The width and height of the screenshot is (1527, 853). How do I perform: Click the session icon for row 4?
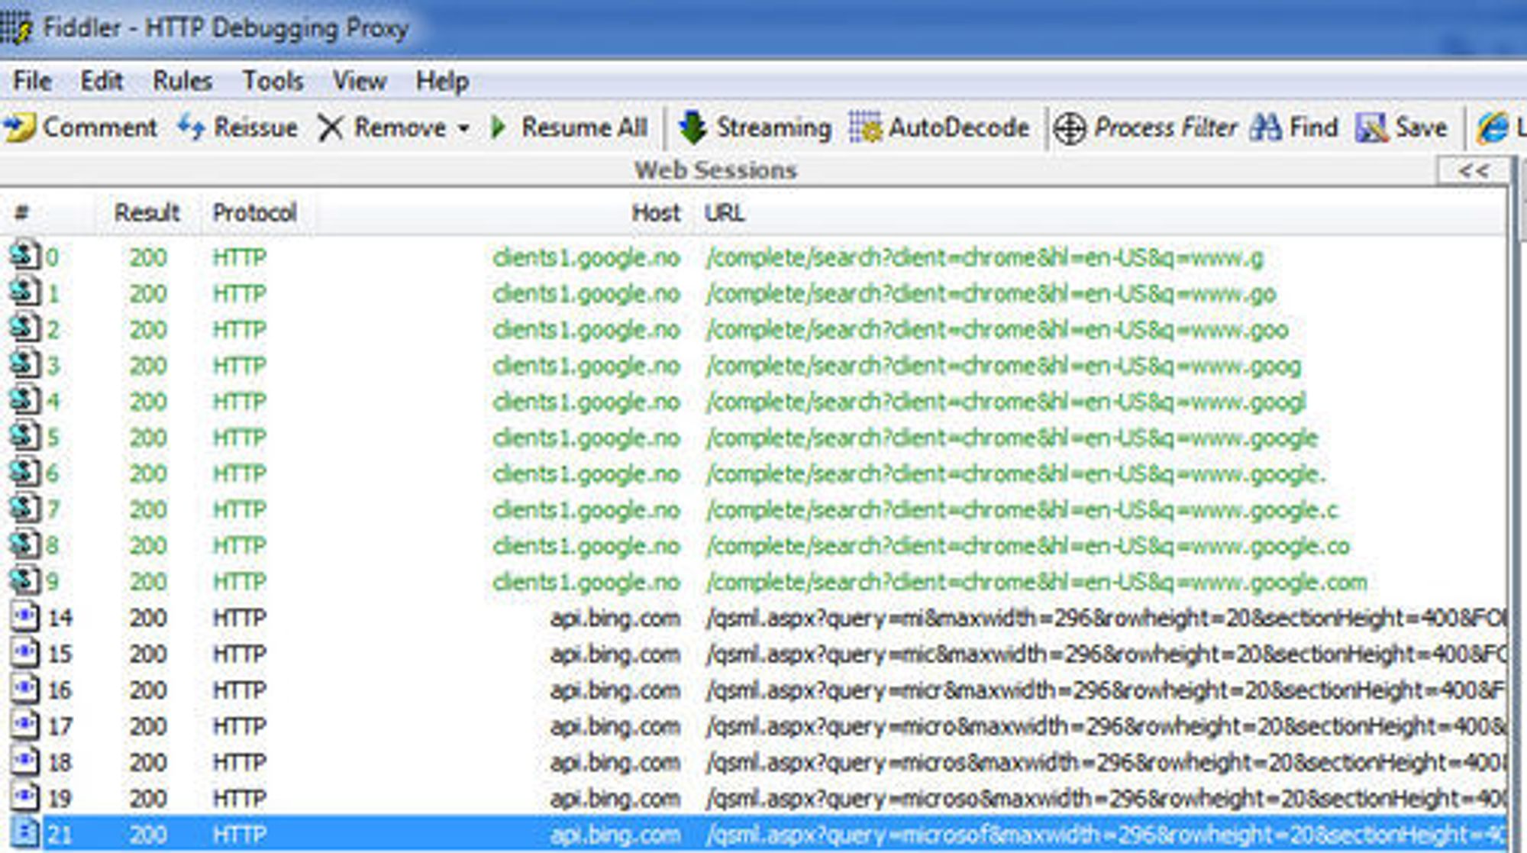click(24, 399)
